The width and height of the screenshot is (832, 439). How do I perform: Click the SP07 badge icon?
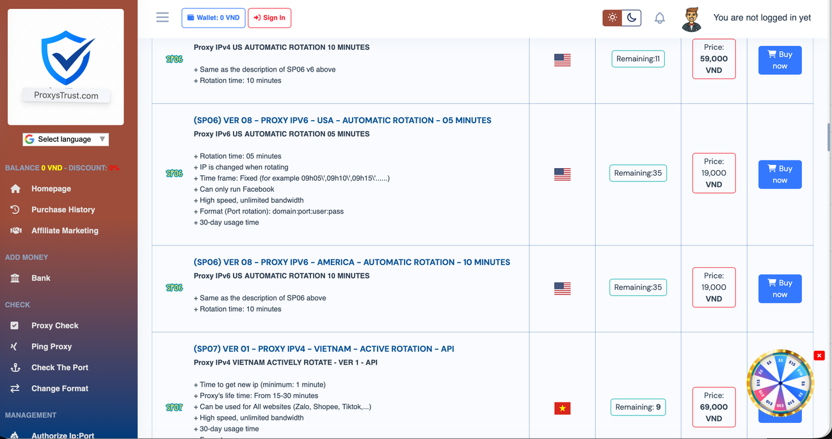[174, 407]
